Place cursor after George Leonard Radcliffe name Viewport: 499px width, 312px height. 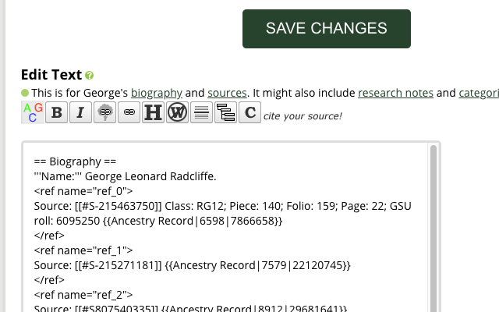217,176
